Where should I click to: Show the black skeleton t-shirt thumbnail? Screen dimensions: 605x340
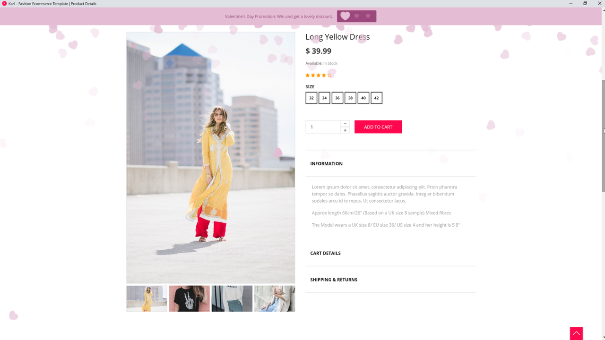point(189,298)
